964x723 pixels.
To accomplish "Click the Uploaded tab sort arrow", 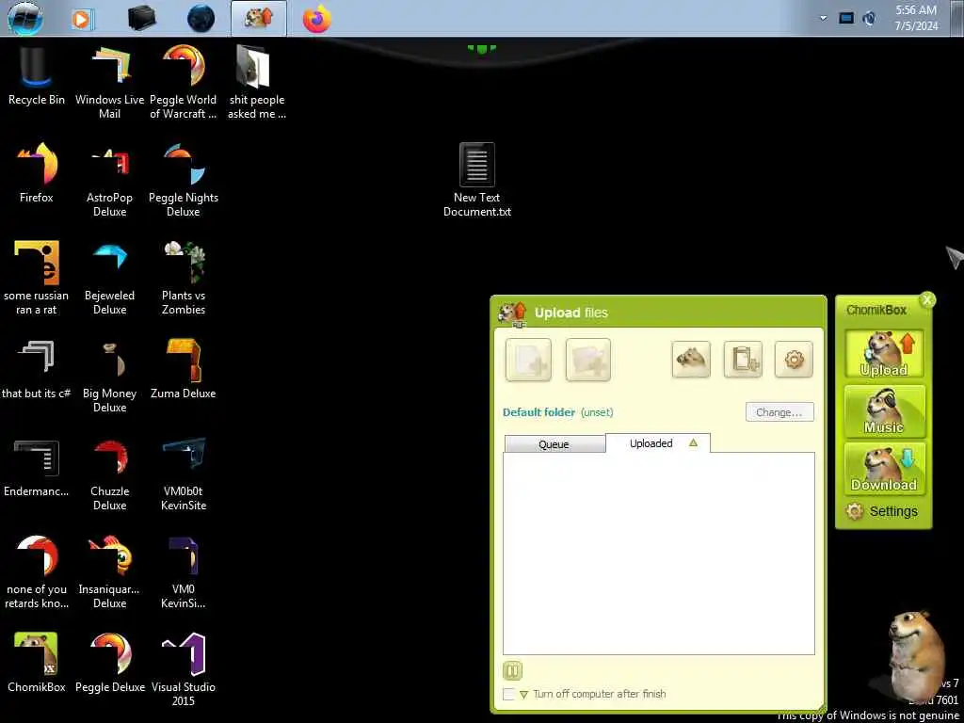I will point(694,442).
